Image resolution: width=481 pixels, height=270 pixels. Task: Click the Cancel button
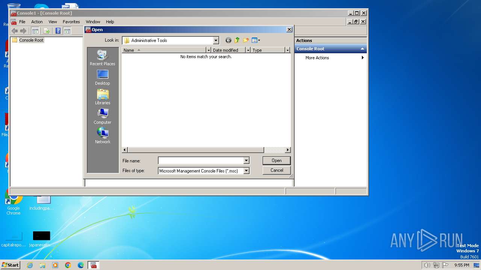pyautogui.click(x=277, y=170)
